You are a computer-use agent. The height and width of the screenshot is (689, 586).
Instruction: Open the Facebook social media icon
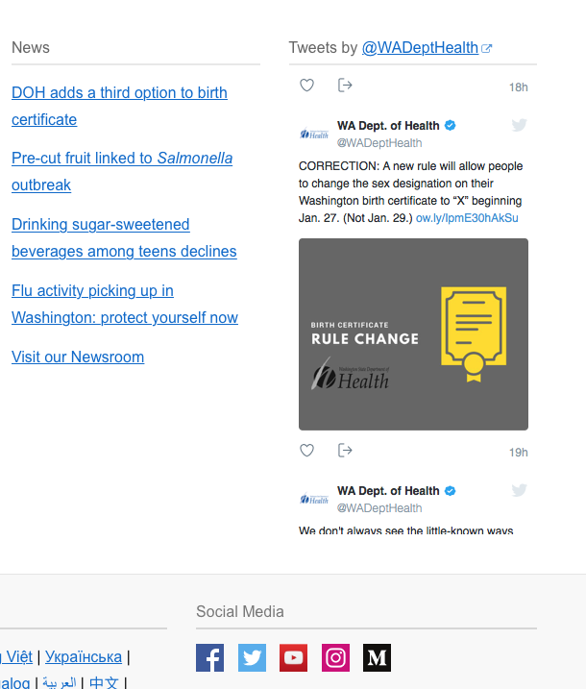click(209, 657)
